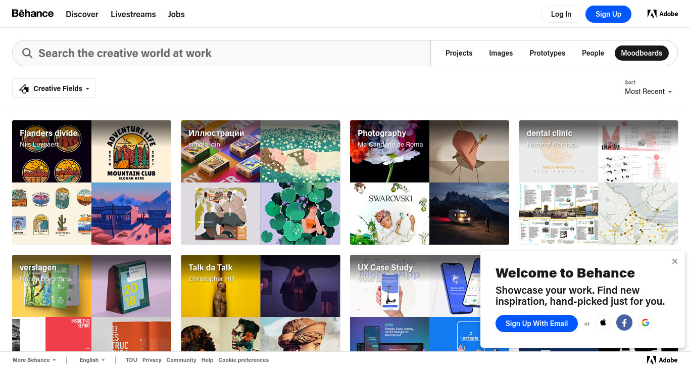The image size is (690, 368).
Task: Open the Privacy link
Action: click(x=152, y=360)
